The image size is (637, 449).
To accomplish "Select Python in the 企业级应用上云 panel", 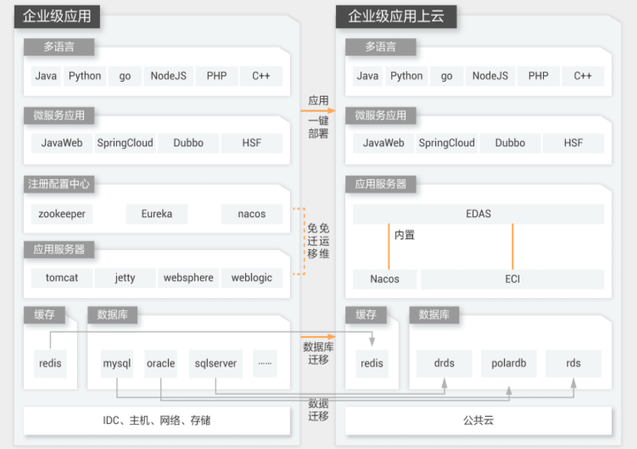I will click(x=406, y=75).
